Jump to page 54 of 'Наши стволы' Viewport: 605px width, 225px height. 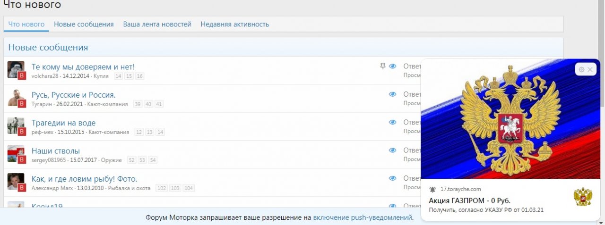tap(153, 160)
